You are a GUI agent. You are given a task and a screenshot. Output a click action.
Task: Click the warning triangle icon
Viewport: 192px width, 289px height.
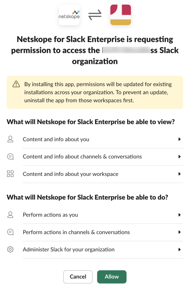click(16, 84)
